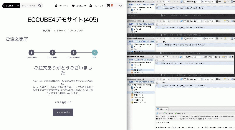Viewport: 235px width, 130px height.
Task: Click refresh icon in 22.18.00 mail window
Action: [x=181, y=79]
